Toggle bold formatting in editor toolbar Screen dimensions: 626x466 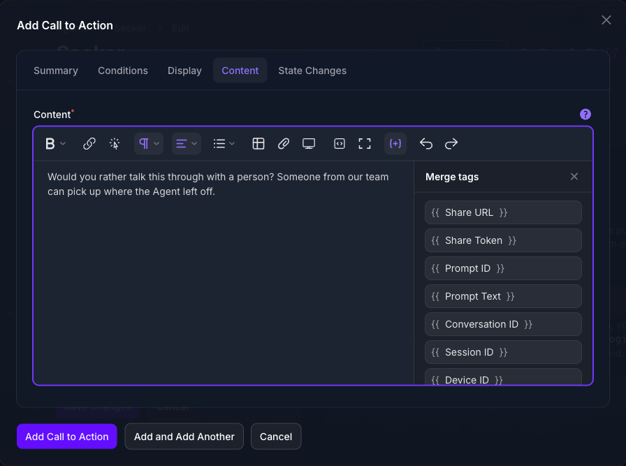pyautogui.click(x=50, y=143)
